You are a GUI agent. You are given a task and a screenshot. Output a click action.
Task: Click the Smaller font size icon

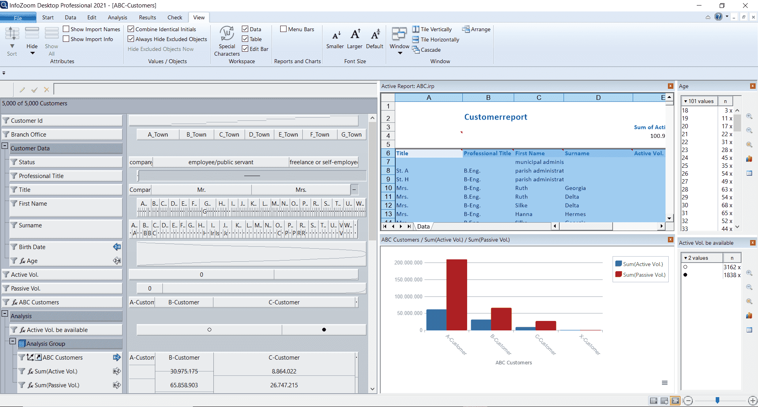coord(336,35)
